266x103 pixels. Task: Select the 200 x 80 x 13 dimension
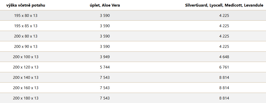[x=26, y=36]
